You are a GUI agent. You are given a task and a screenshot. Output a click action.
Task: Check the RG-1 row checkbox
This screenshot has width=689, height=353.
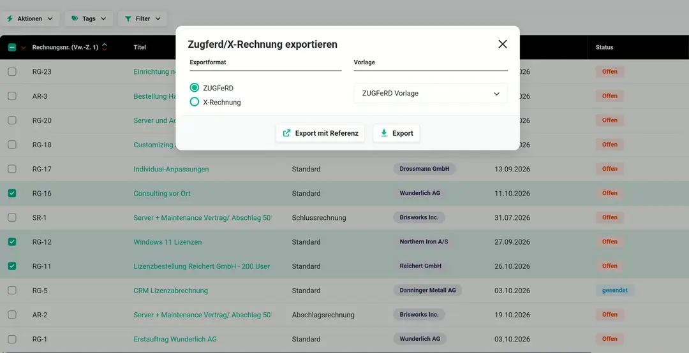point(12,339)
